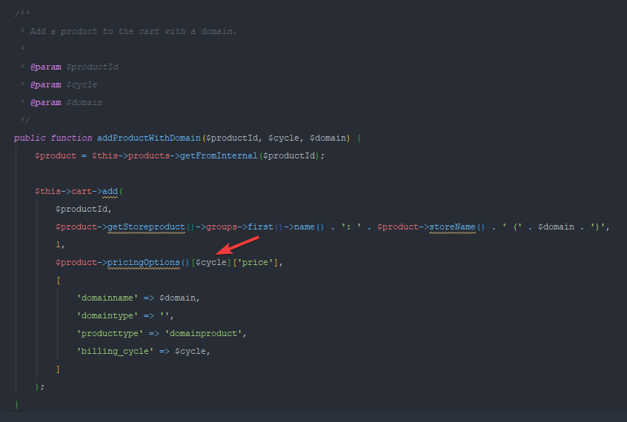
Task: Click the pricingOptions method call
Action: click(x=143, y=262)
